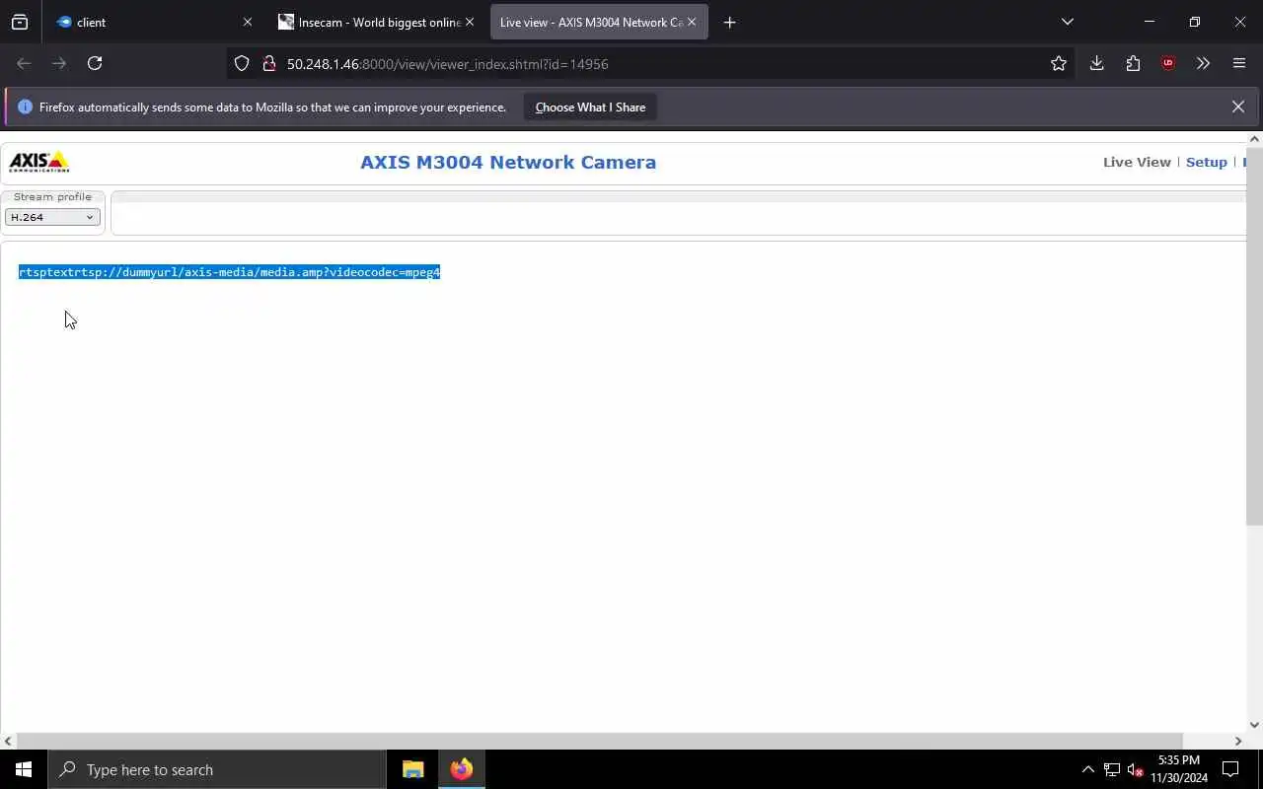Go back to previous page
This screenshot has height=789, width=1263.
24,63
